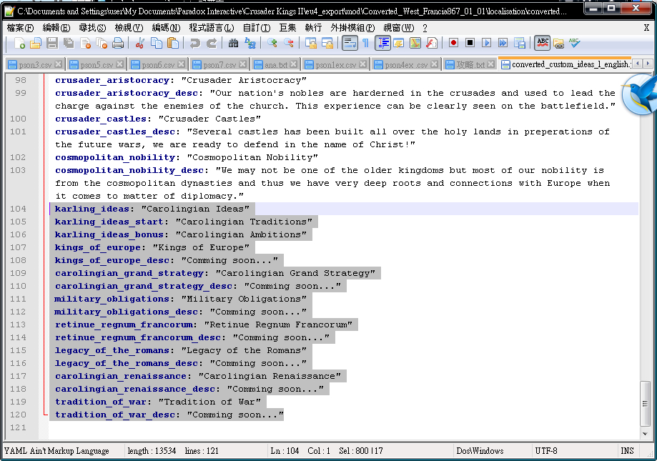Toggle word wrap in the editor
The height and width of the screenshot is (461, 657).
[x=350, y=43]
